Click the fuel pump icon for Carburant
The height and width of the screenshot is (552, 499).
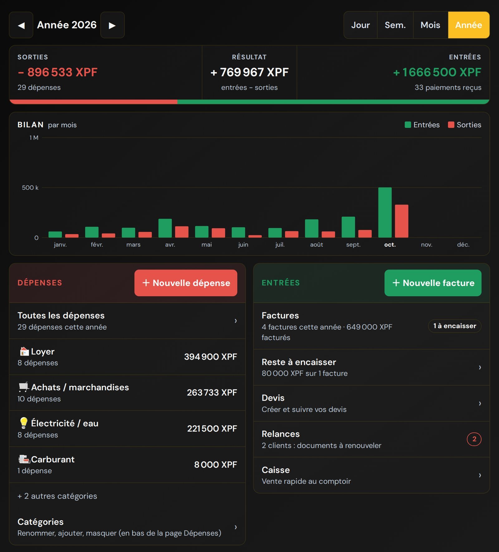click(24, 459)
